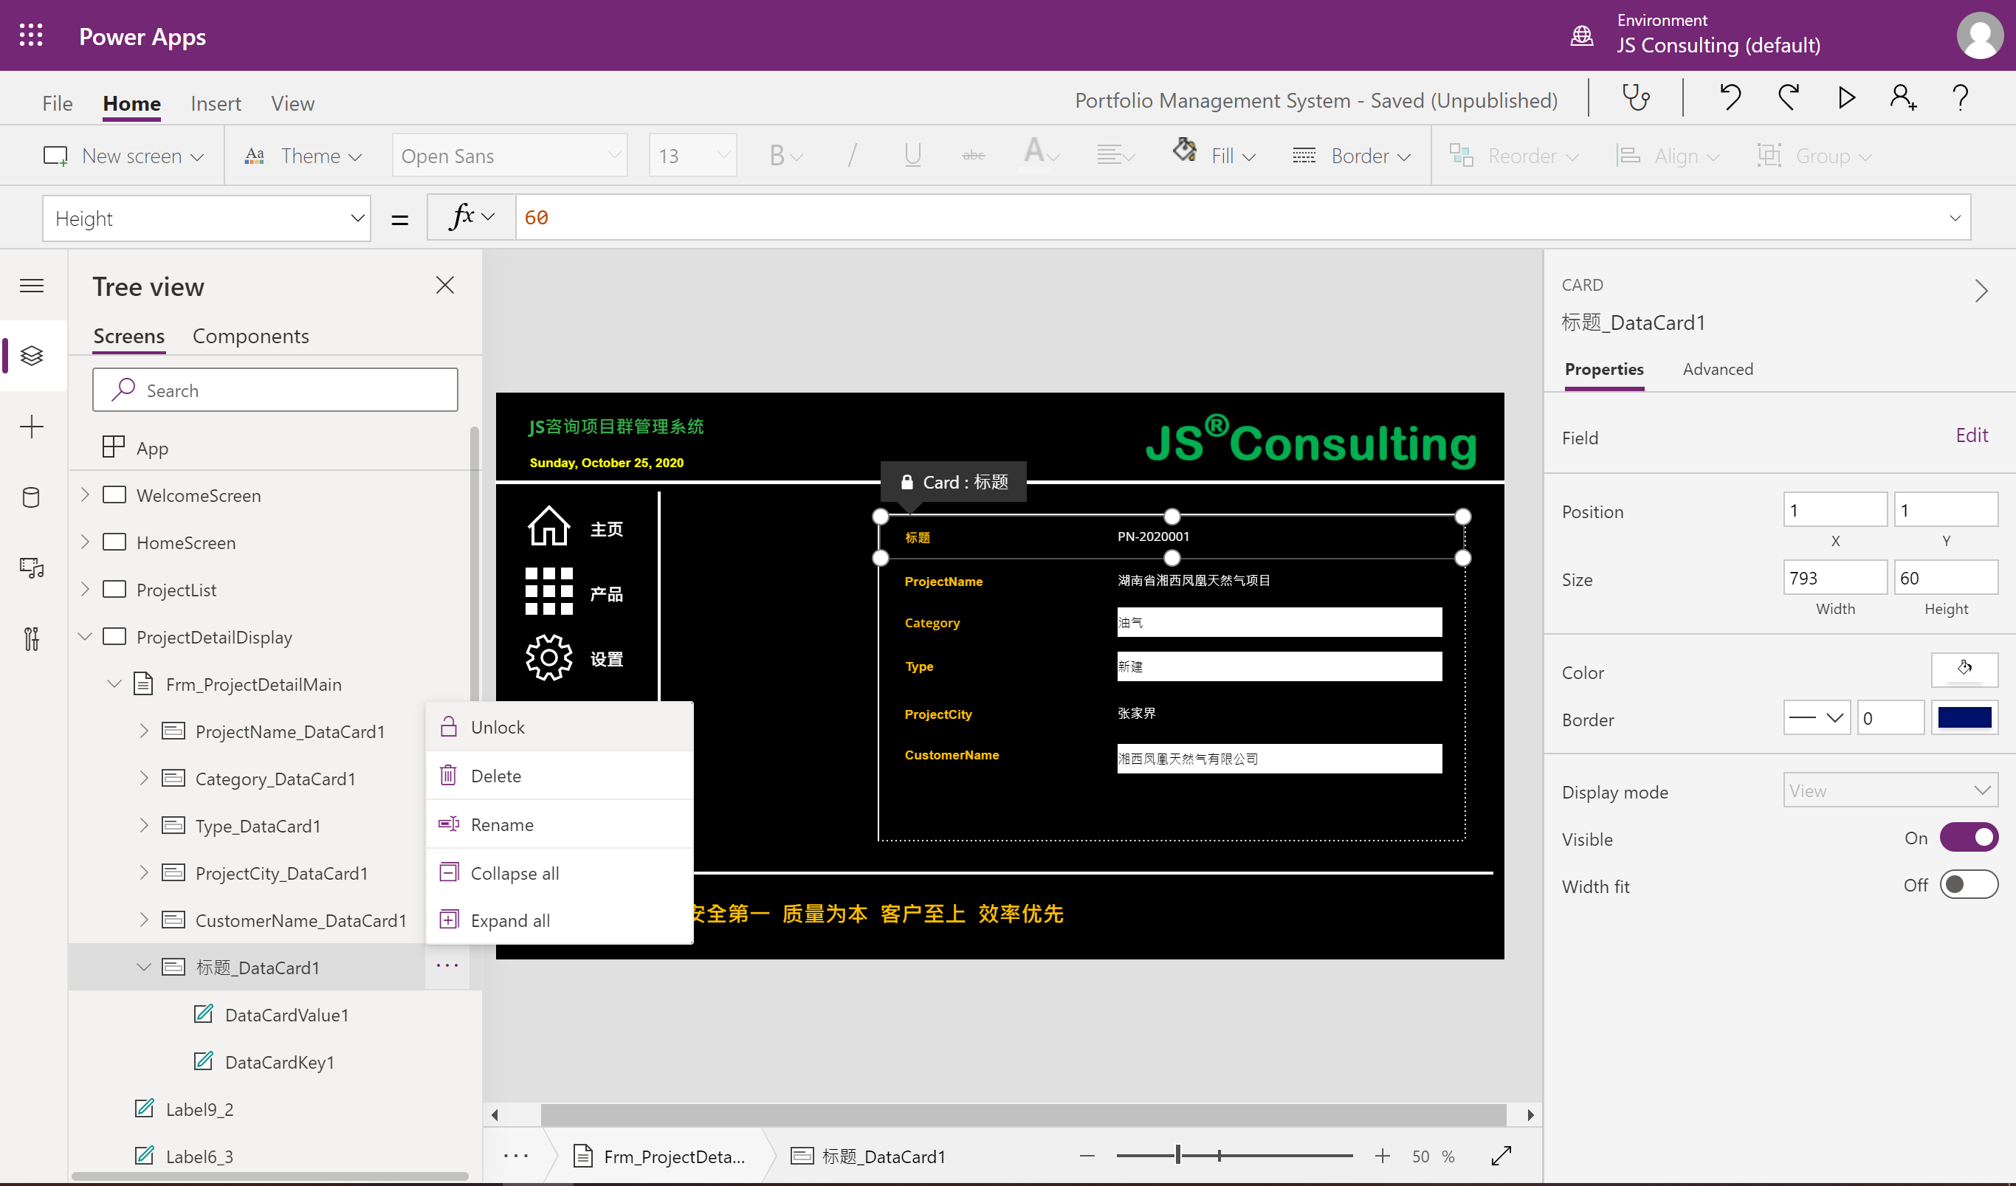2016x1186 pixels.
Task: Open the Insert menu tab
Action: pyautogui.click(x=216, y=103)
